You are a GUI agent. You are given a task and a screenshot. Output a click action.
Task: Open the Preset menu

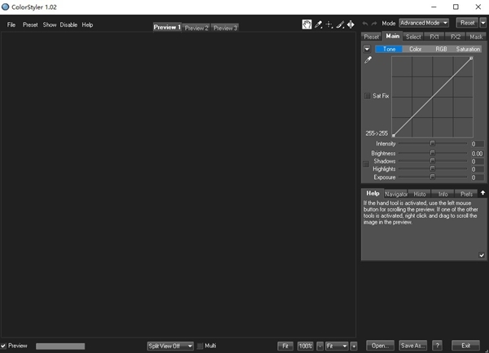(30, 24)
